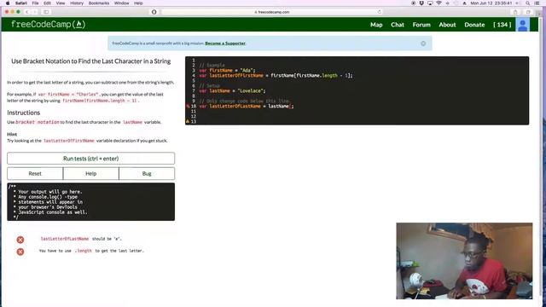This screenshot has height=307, width=546.
Task: Click the warning triangle on editor line 13
Action: coord(188,121)
